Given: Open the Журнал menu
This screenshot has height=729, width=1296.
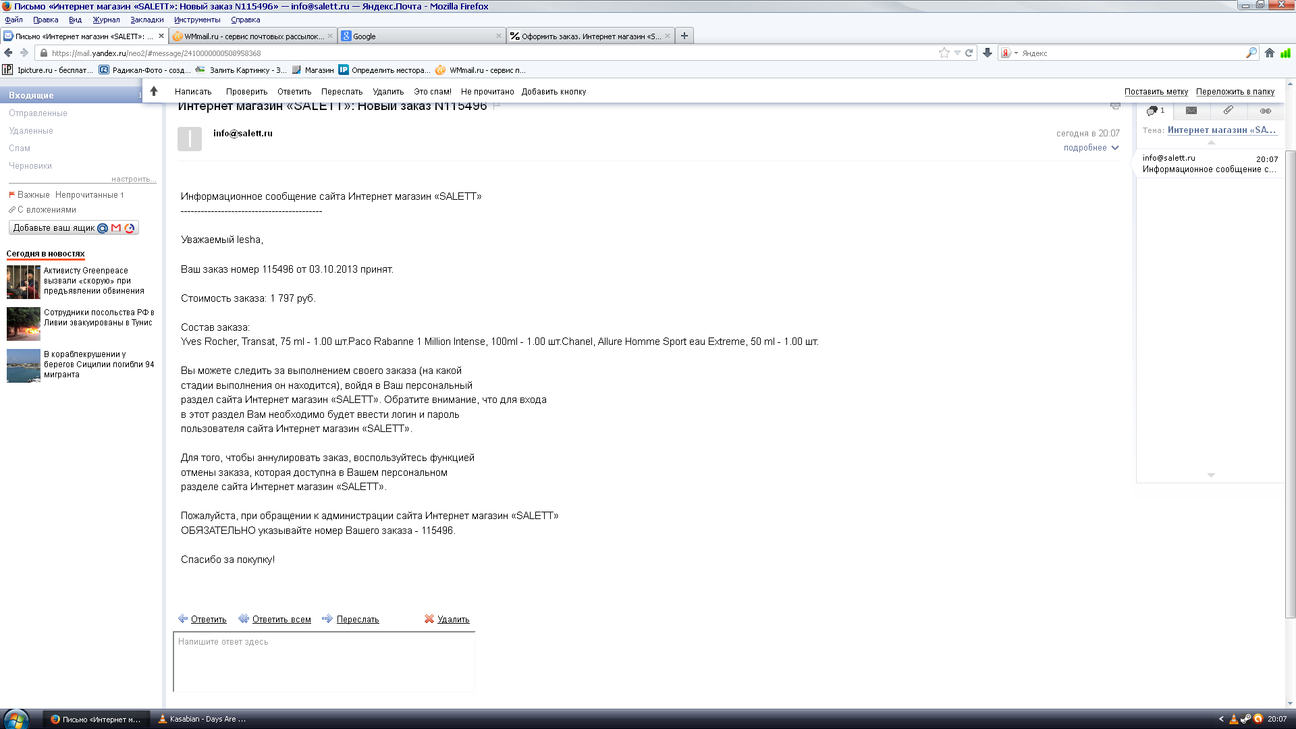Looking at the screenshot, I should (106, 20).
